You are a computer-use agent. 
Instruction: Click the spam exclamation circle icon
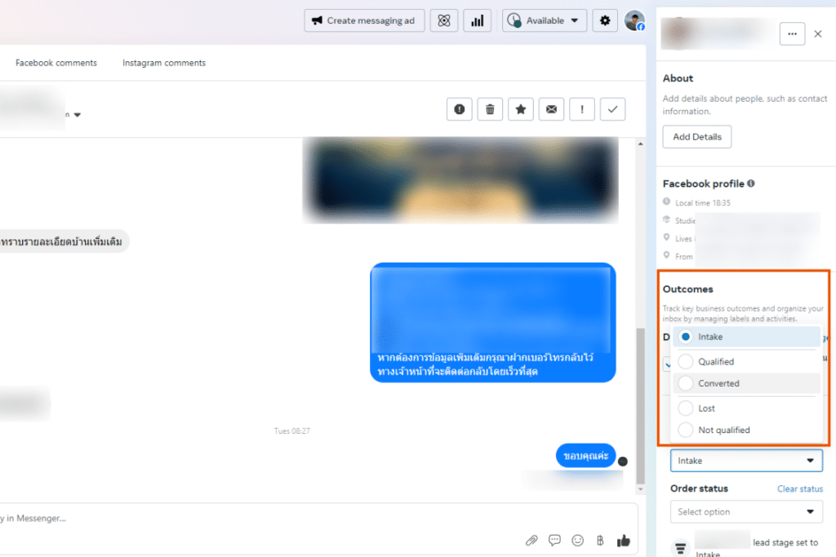pos(459,109)
